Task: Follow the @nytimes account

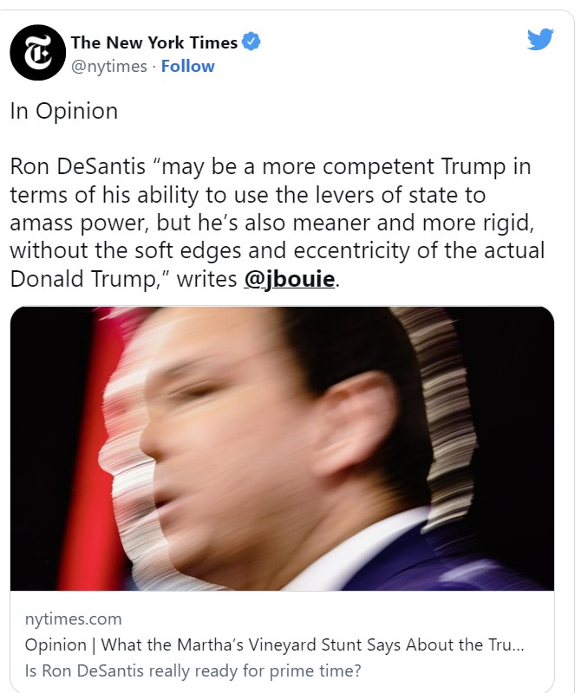Action: click(x=187, y=67)
